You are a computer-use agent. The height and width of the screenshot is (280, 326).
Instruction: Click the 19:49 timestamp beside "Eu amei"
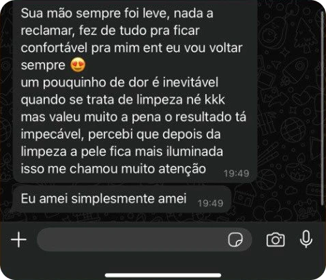[210, 203]
